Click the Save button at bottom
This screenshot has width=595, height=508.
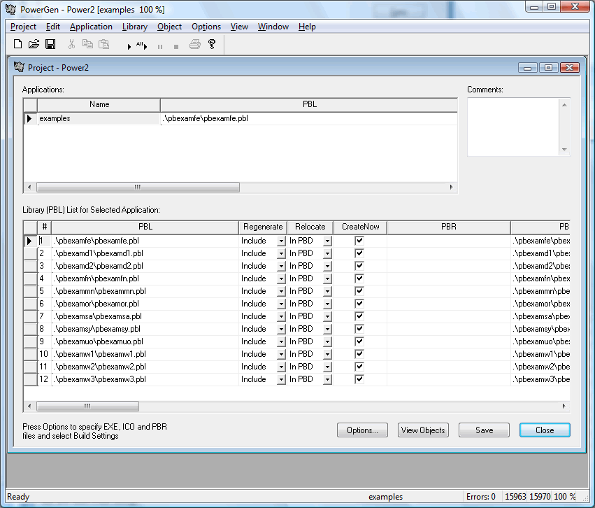pyautogui.click(x=485, y=430)
